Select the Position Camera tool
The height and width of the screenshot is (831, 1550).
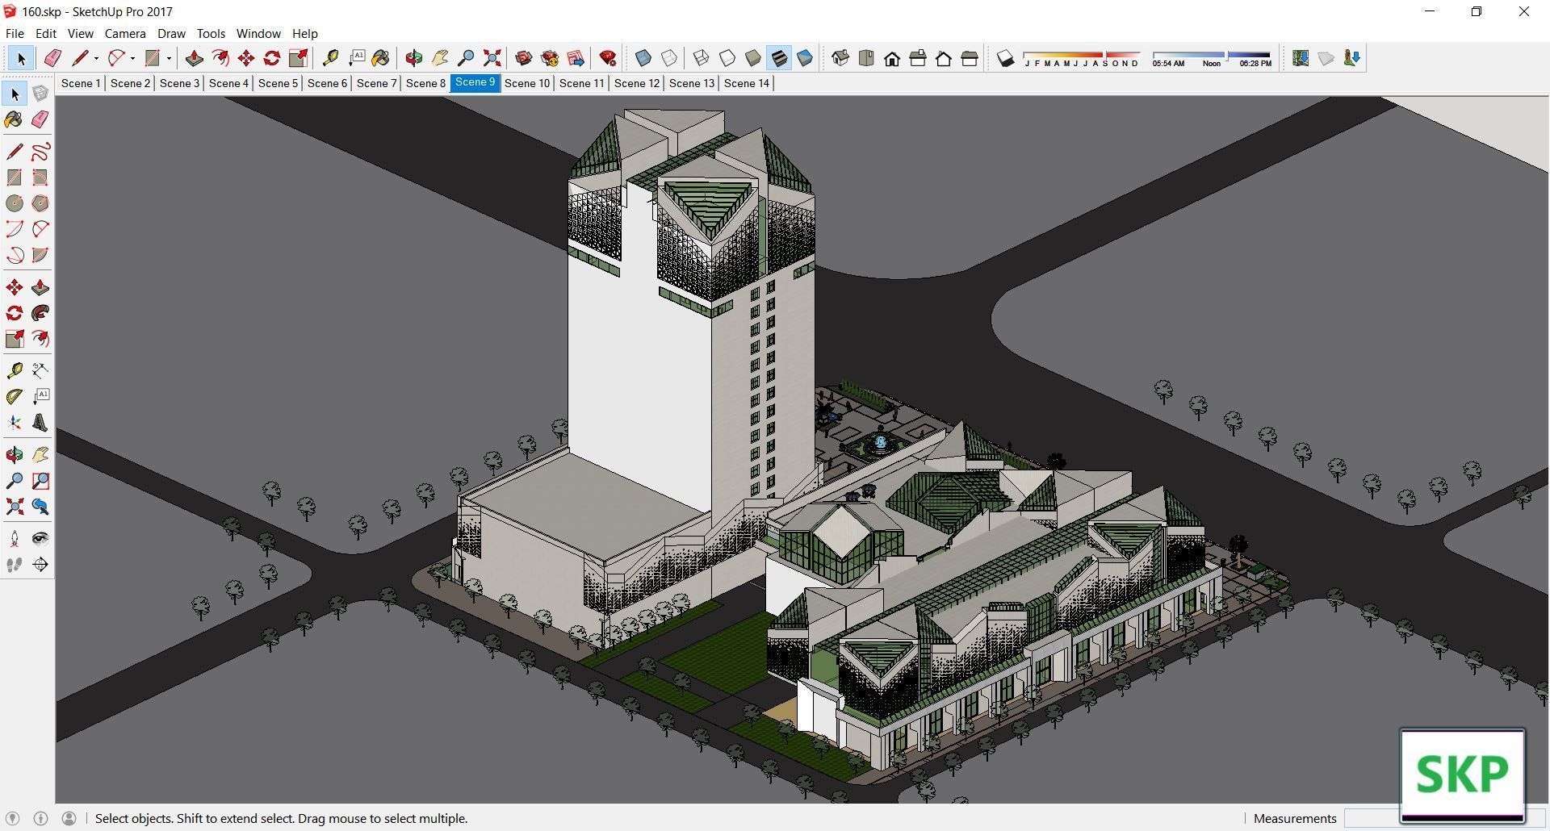[x=15, y=539]
